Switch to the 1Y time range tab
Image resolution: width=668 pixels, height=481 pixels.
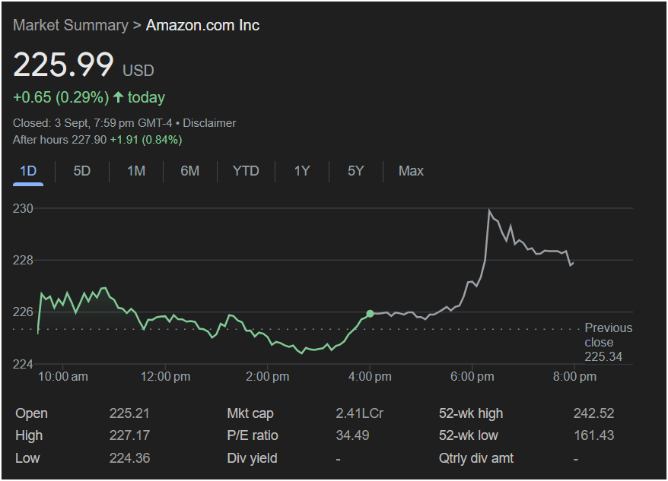pos(301,171)
